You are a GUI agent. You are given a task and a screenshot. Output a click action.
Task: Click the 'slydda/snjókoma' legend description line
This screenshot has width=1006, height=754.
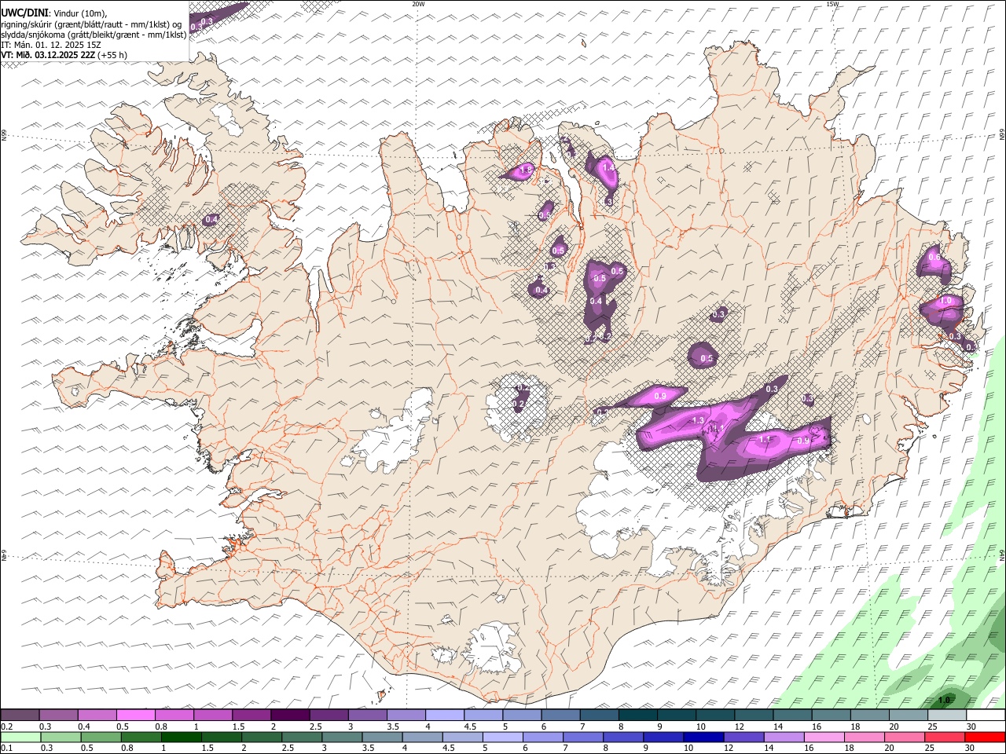[94, 35]
